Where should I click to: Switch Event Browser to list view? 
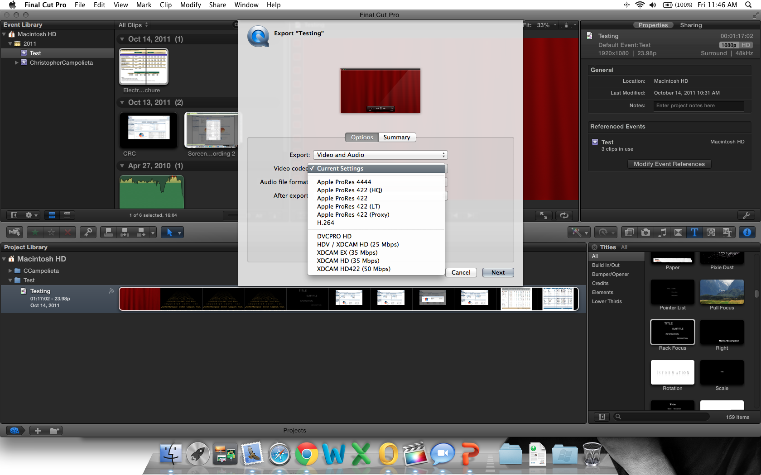click(x=67, y=215)
